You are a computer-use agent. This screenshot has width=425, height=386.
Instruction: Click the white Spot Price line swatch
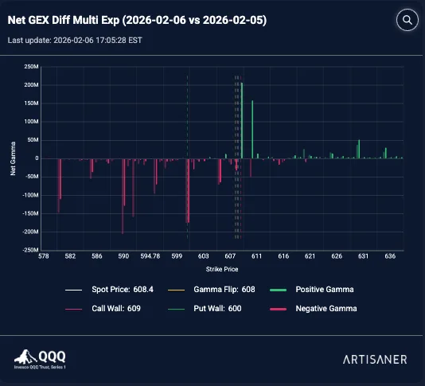(73, 290)
